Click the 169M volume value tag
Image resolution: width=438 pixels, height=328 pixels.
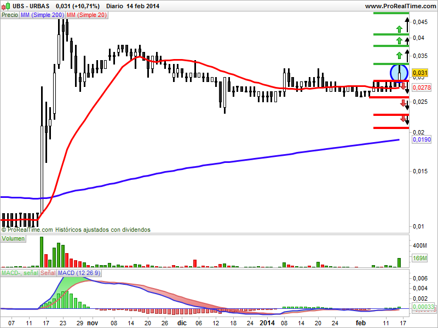point(419,258)
